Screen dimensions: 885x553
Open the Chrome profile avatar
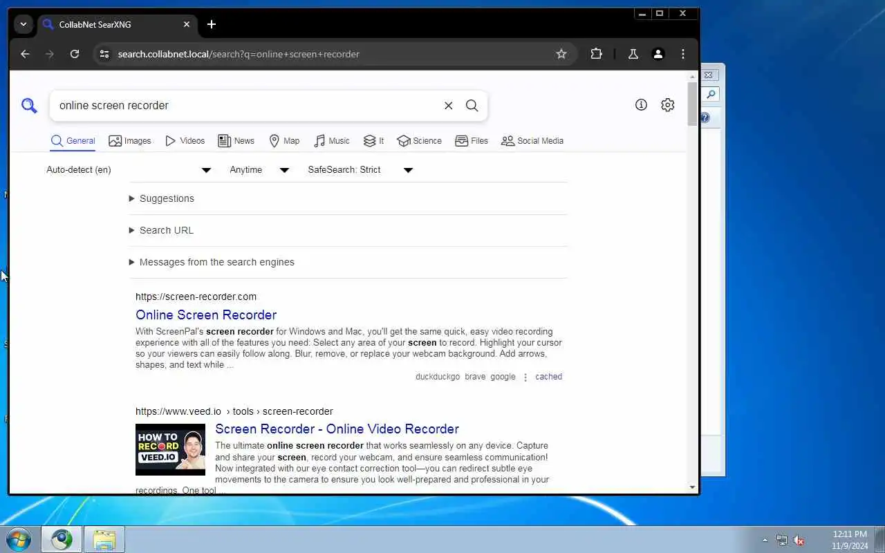(x=658, y=54)
